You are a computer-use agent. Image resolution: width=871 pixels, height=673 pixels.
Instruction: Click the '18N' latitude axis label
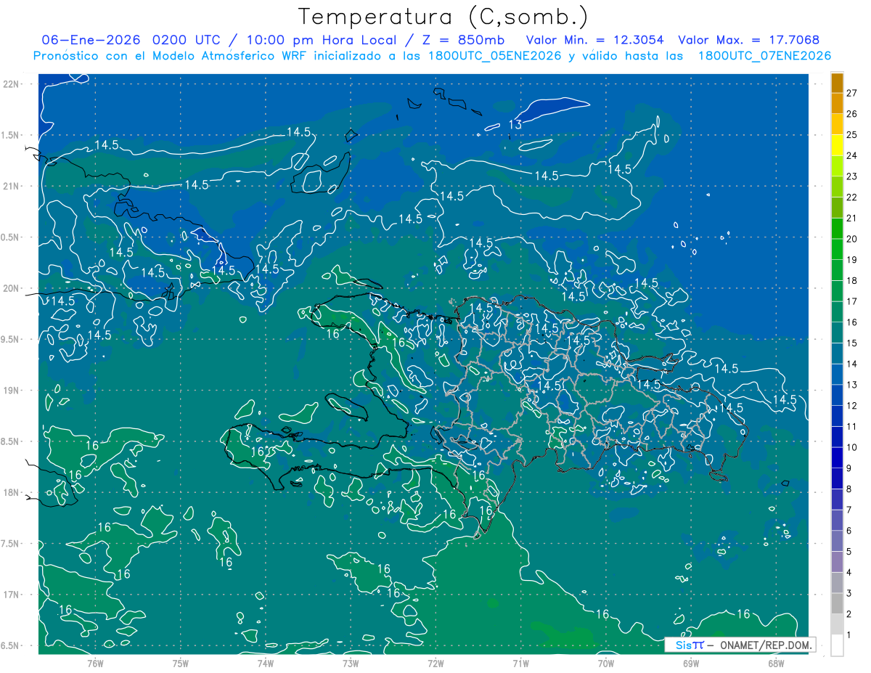(x=10, y=493)
